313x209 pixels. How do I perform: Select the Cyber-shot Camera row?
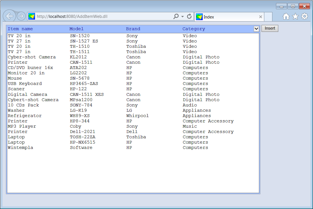point(133,57)
